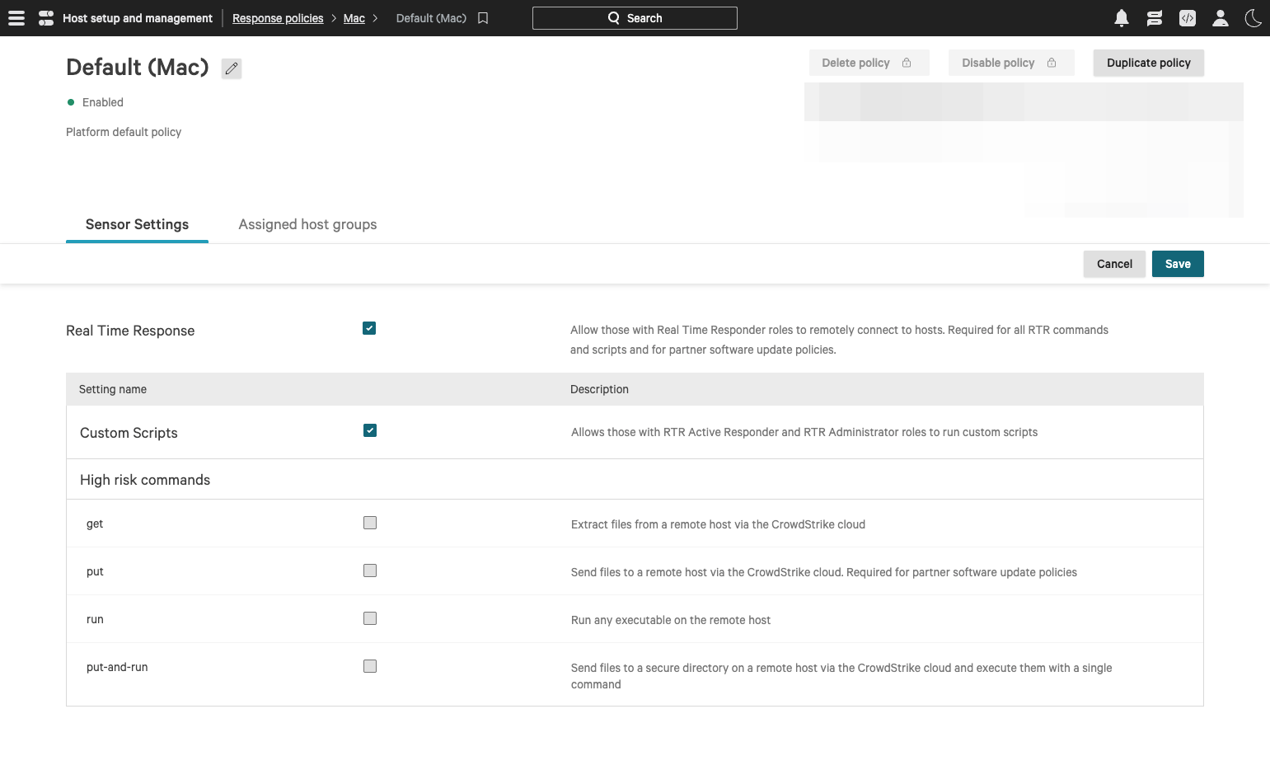This screenshot has width=1270, height=770.
Task: Open the notifications bell
Action: 1121,18
